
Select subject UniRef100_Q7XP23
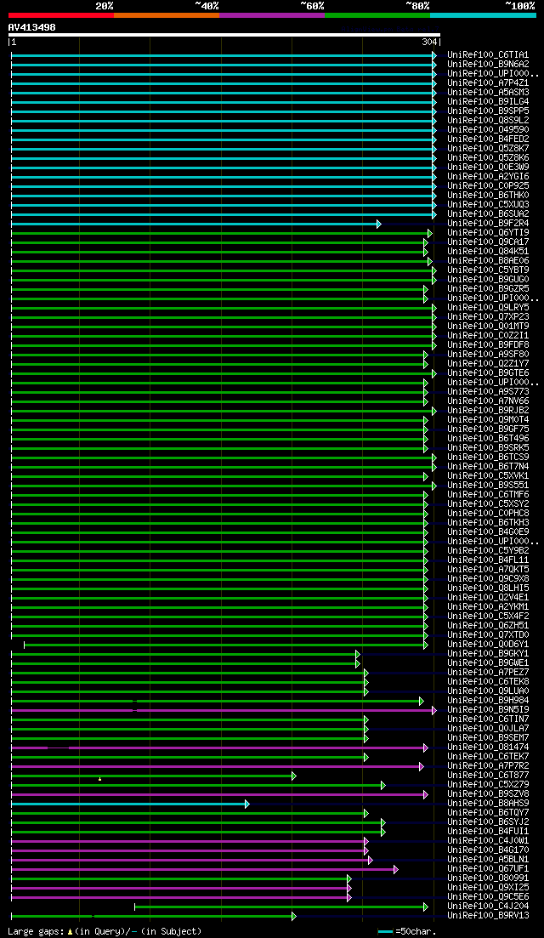tap(488, 317)
